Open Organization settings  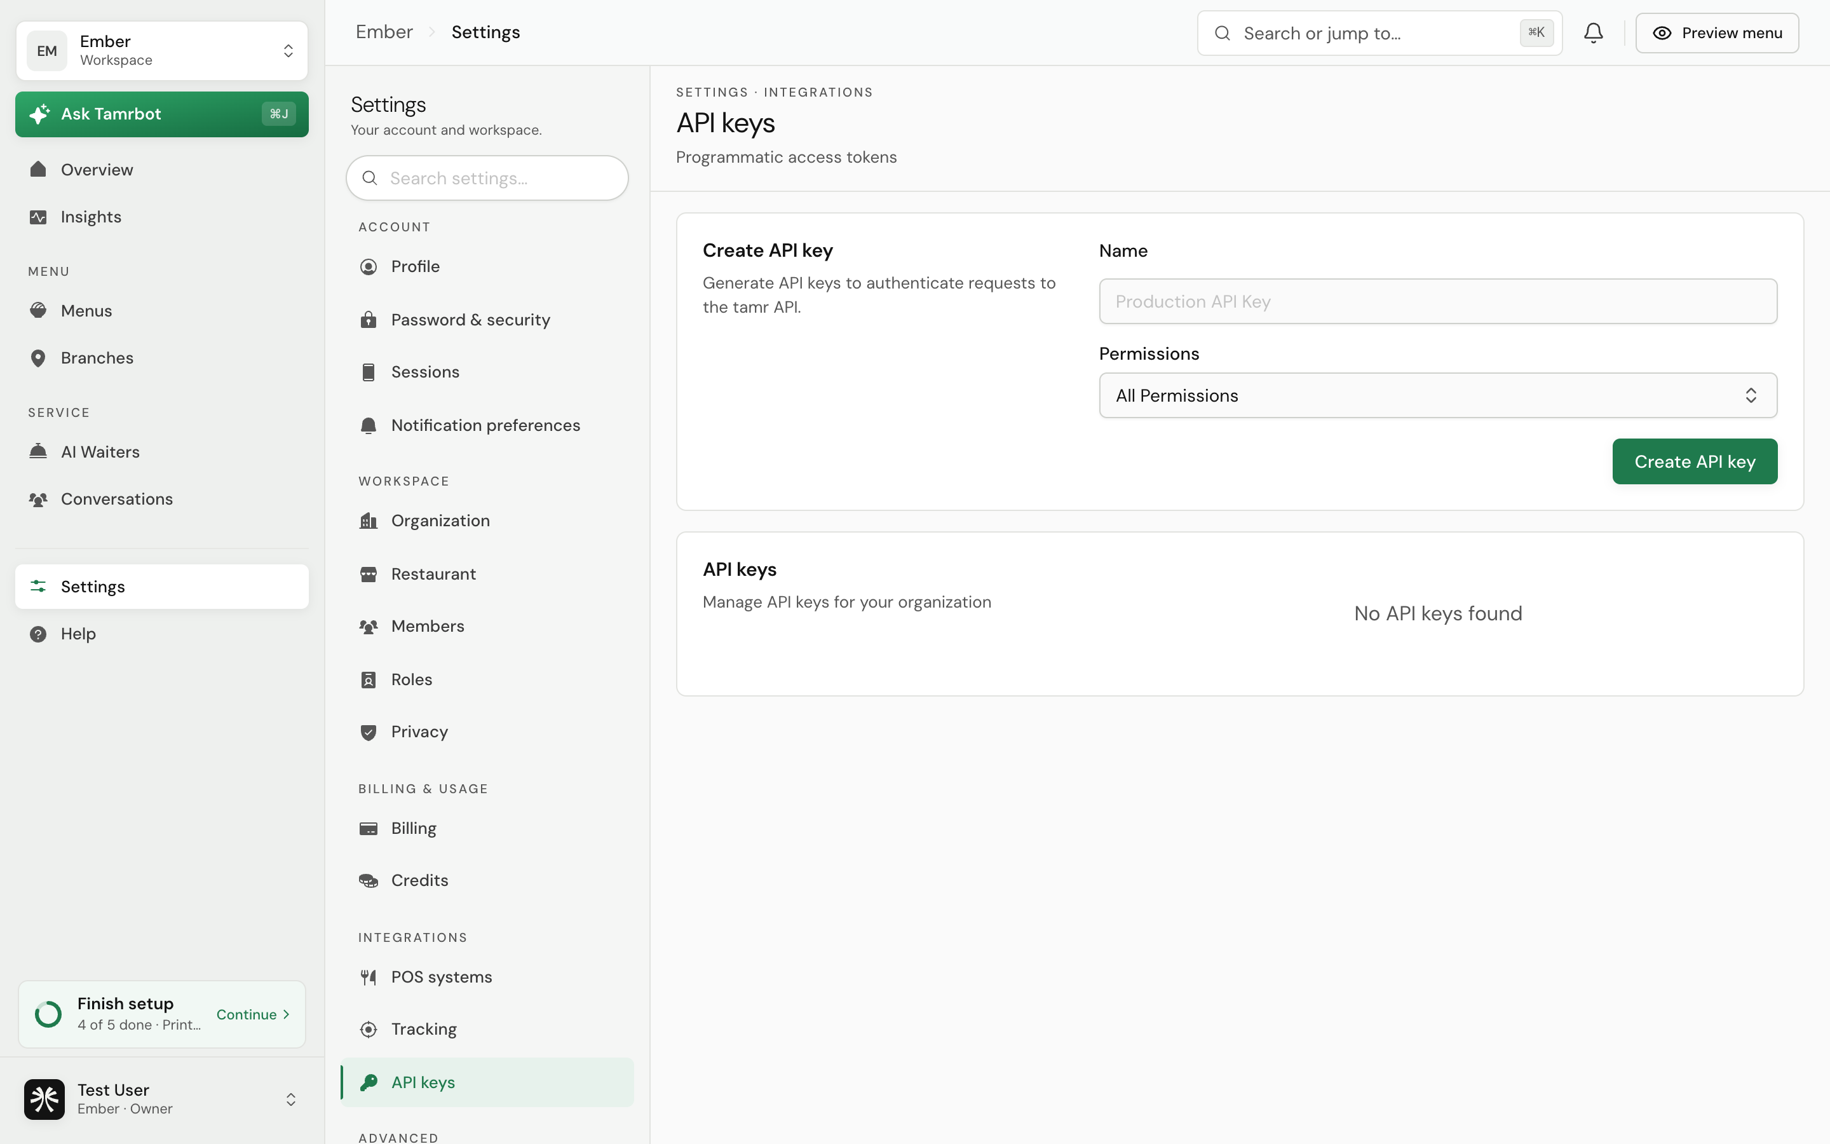click(x=487, y=521)
